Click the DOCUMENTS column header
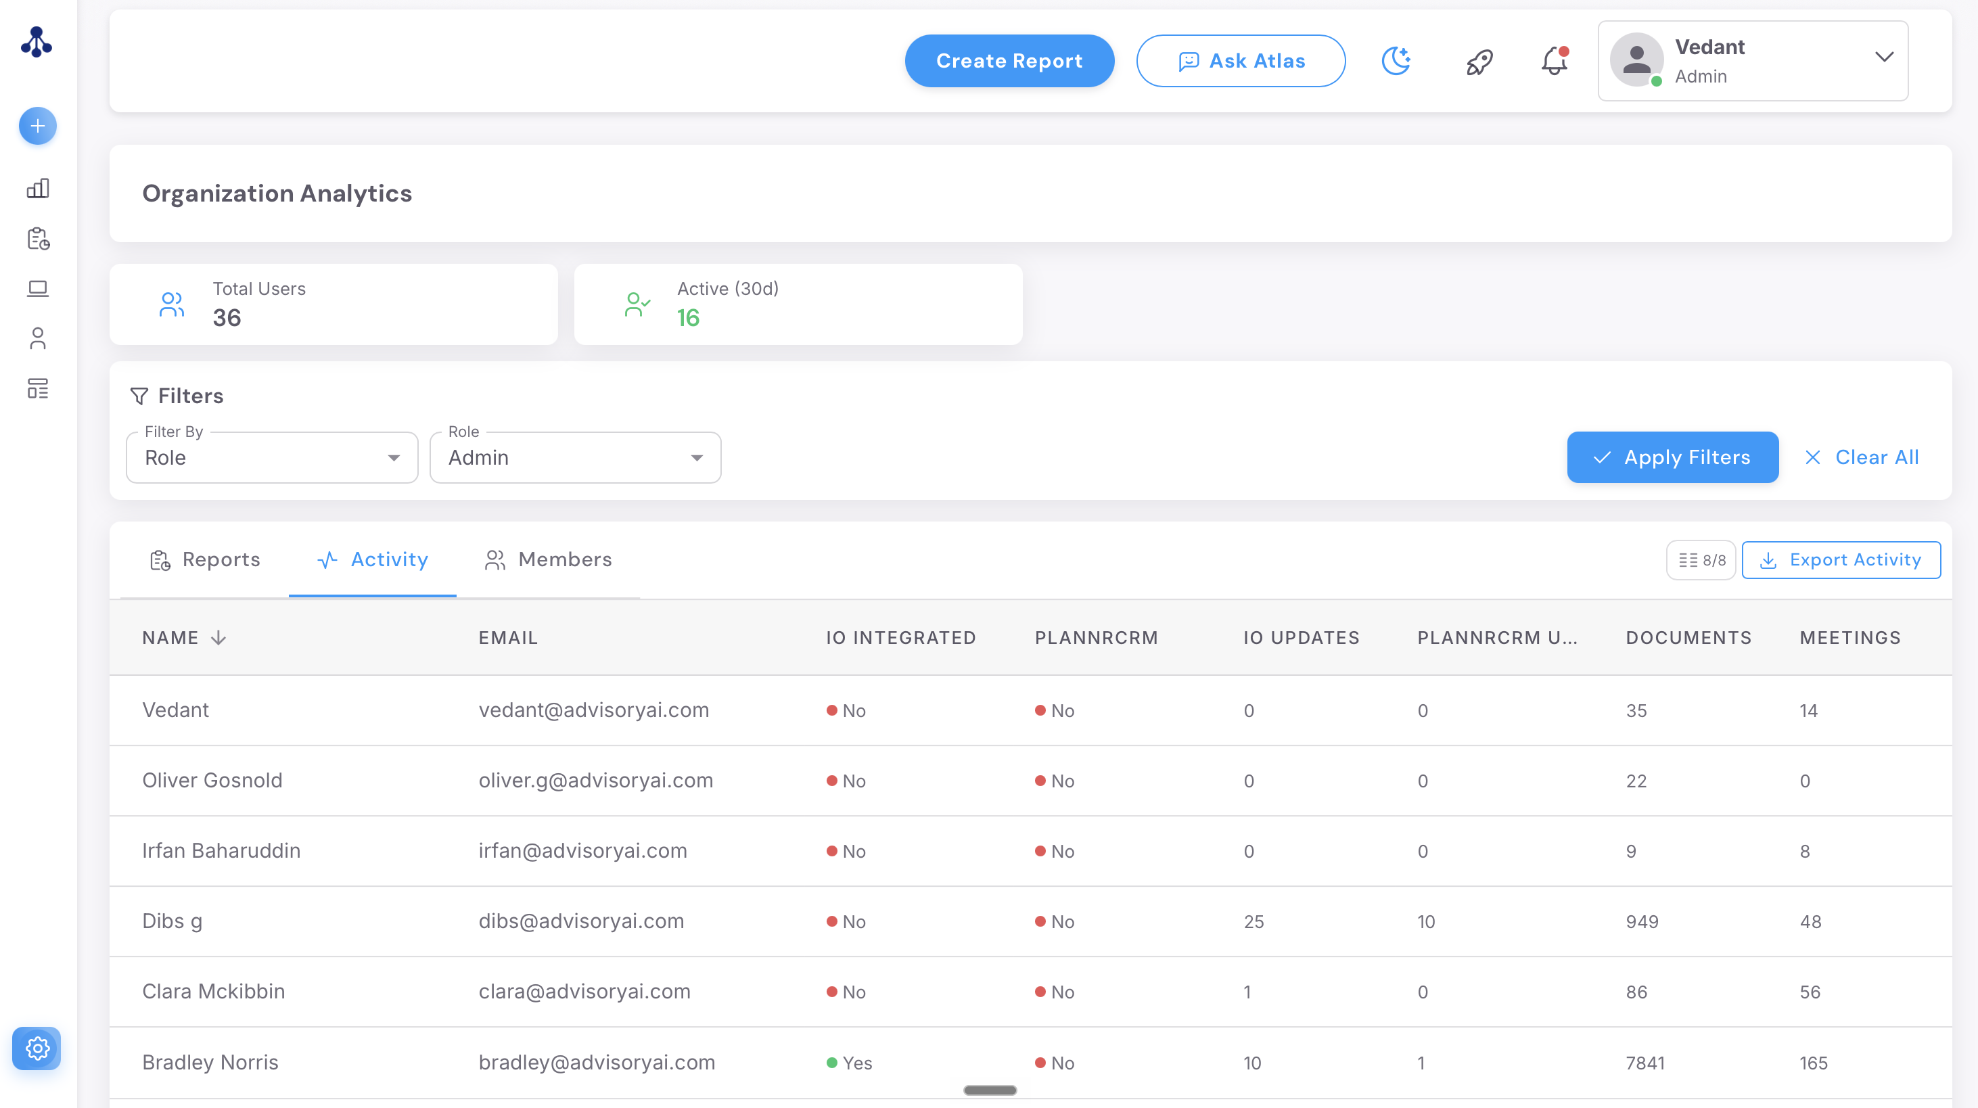 tap(1688, 638)
